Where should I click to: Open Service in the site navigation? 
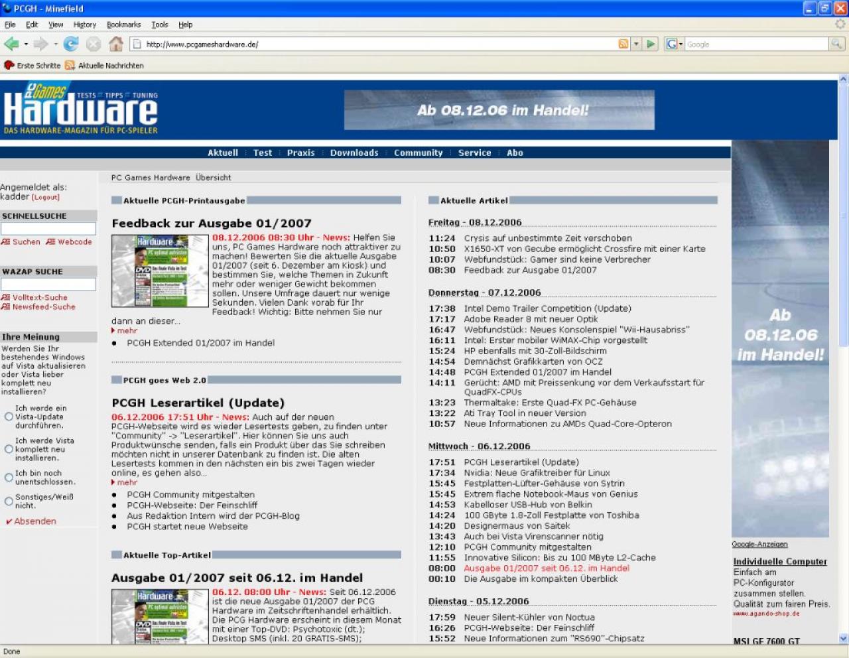click(475, 153)
